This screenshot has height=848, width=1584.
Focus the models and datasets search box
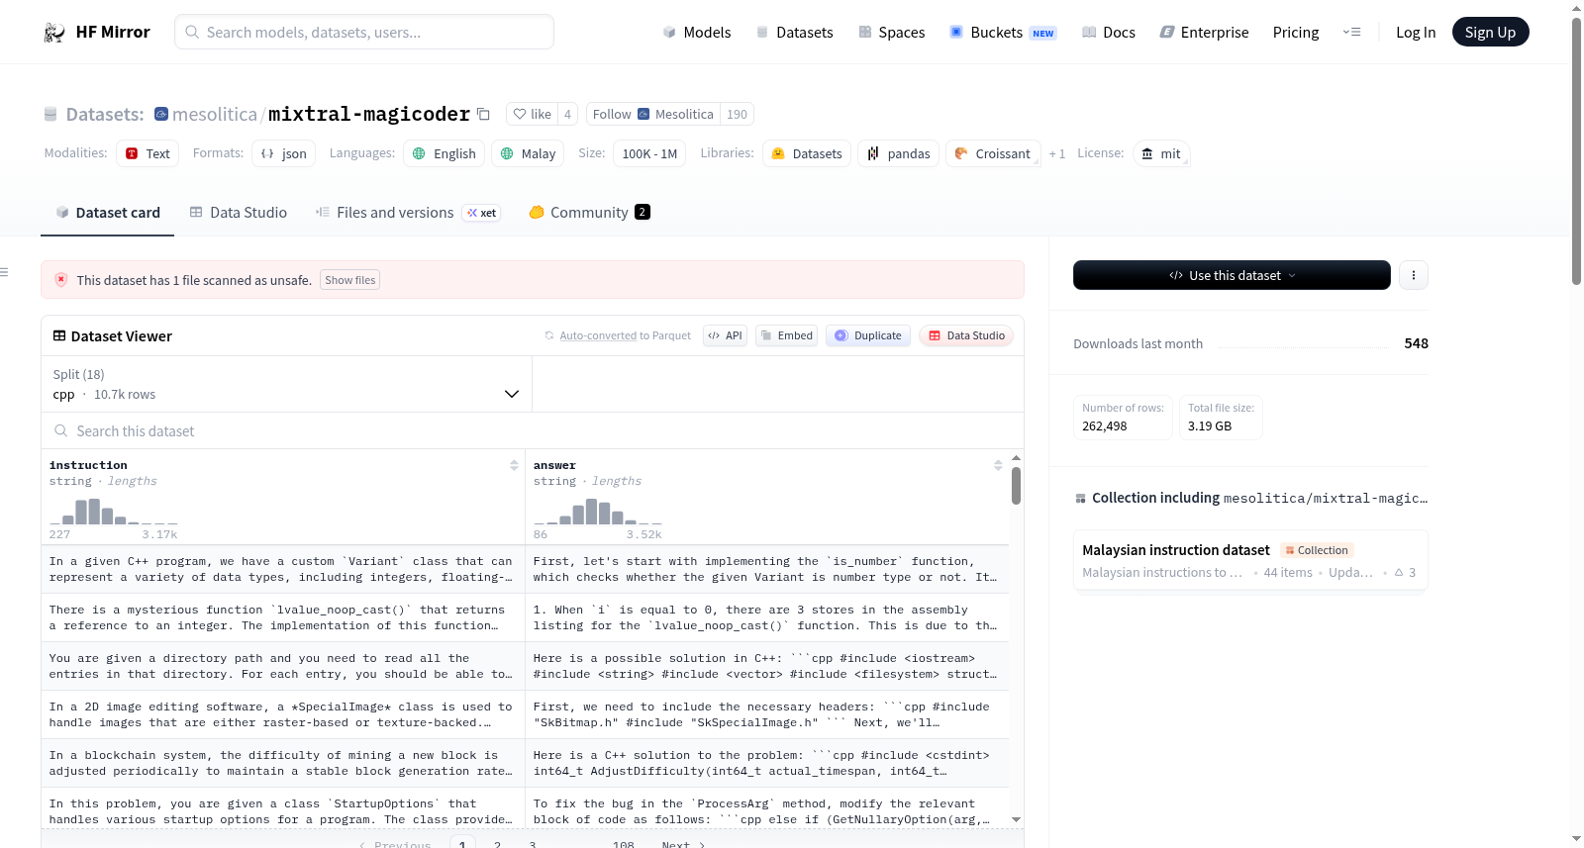tap(364, 32)
